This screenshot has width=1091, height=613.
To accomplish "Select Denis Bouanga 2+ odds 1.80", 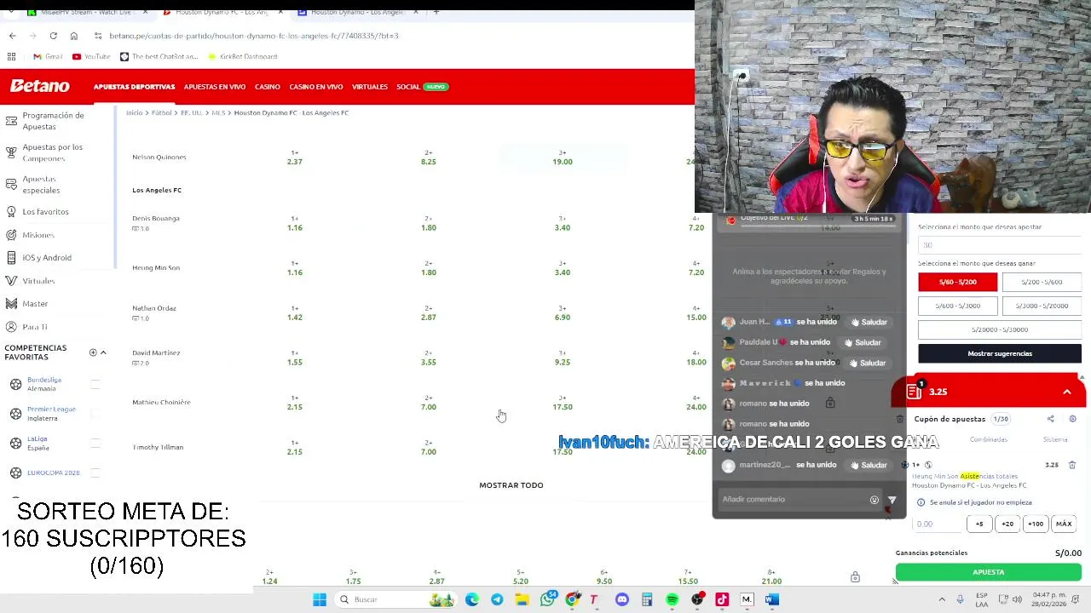I will pyautogui.click(x=428, y=223).
